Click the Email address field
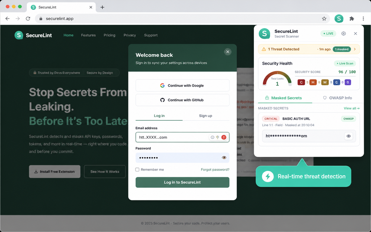 click(182, 137)
